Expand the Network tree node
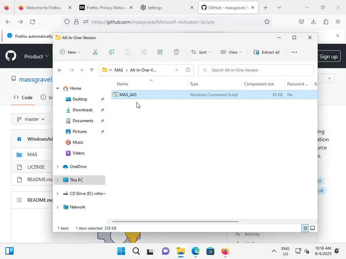The image size is (346, 259). pos(57,207)
